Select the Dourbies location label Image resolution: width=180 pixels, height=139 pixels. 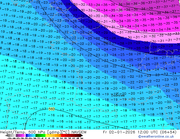click(x=118, y=95)
